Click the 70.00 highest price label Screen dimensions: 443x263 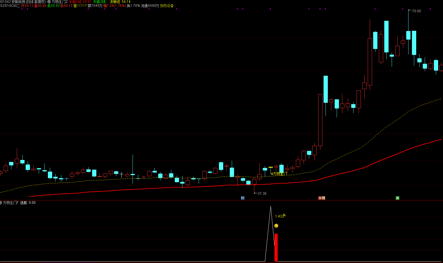point(416,11)
